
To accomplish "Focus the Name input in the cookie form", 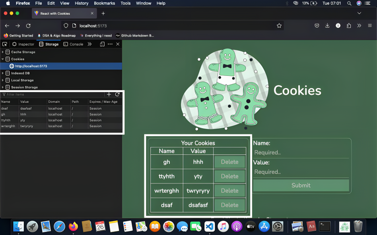I will tap(301, 152).
